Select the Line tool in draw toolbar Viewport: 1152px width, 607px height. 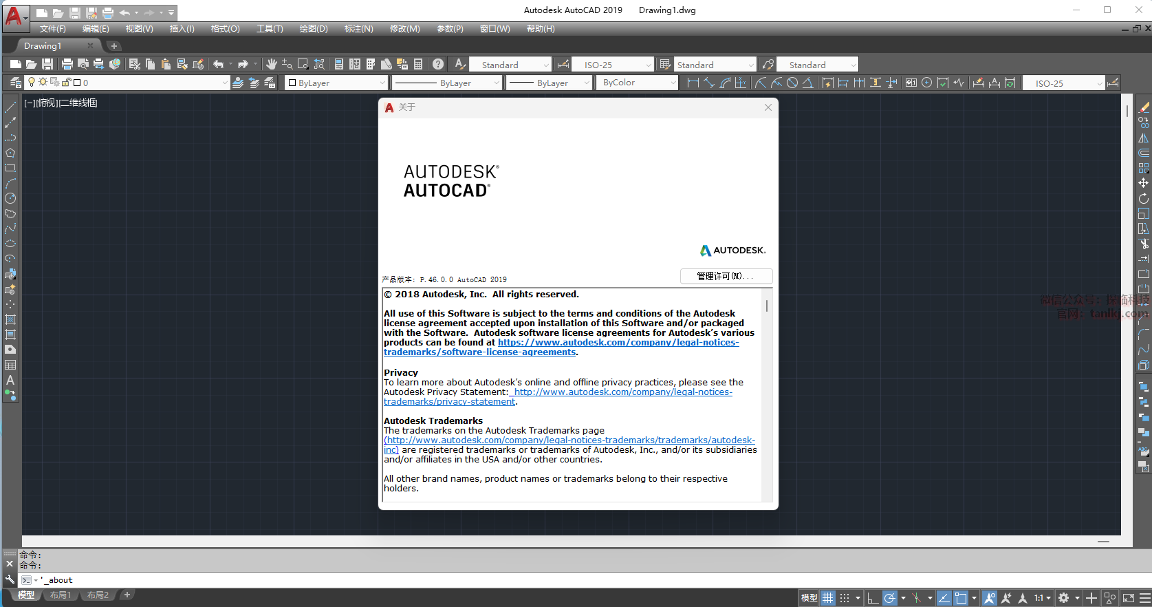pos(10,107)
